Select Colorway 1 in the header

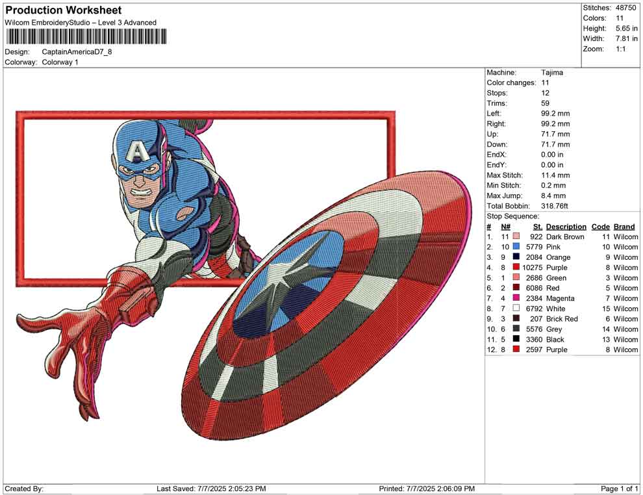click(60, 62)
